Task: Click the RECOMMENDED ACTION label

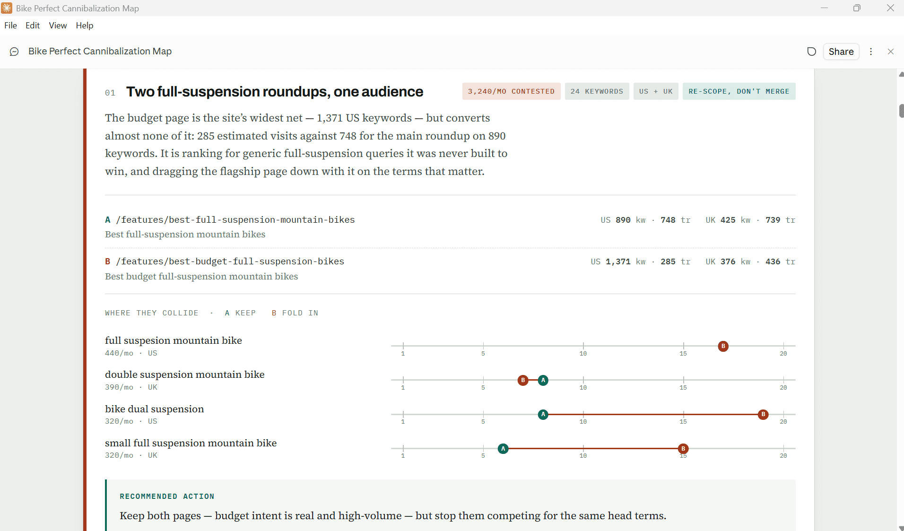Action: [x=167, y=496]
